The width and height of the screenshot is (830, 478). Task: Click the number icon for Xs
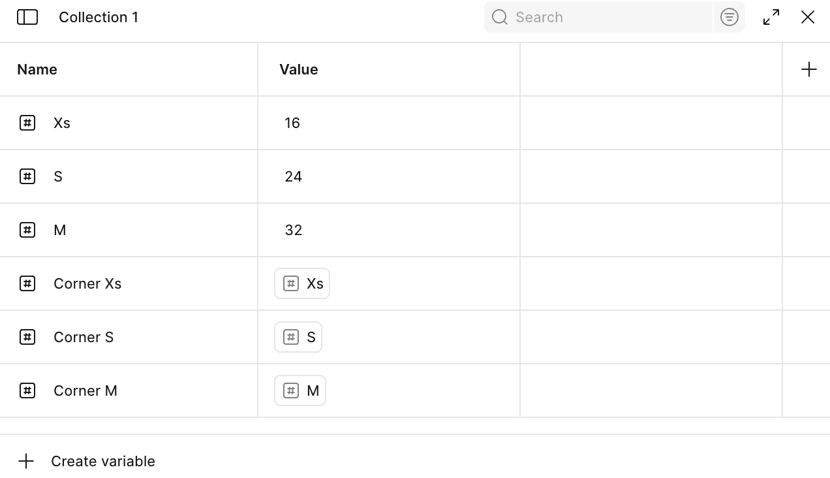pos(27,123)
